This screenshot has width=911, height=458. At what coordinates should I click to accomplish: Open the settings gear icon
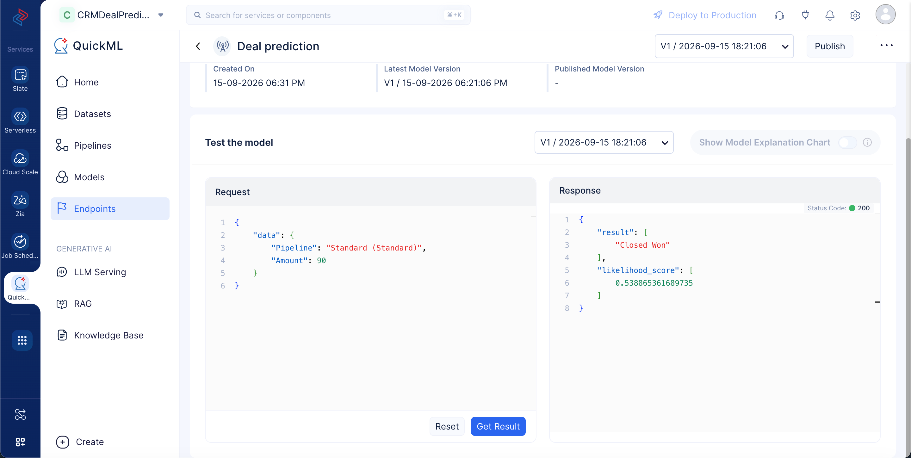point(855,15)
